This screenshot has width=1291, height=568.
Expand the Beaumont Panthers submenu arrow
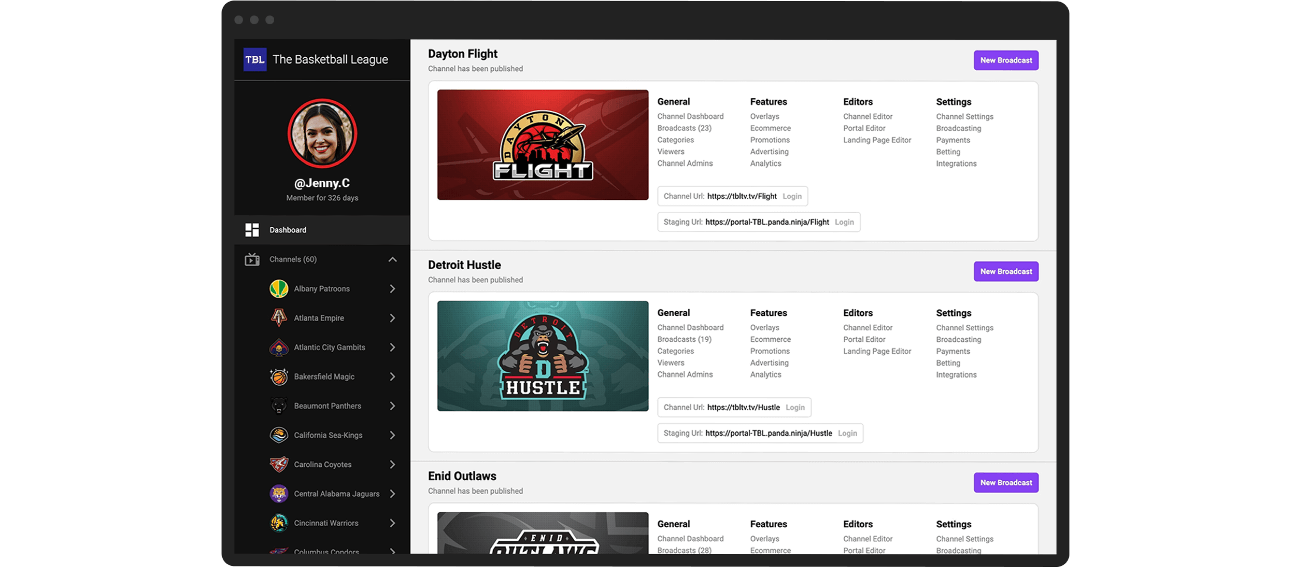[x=392, y=406]
